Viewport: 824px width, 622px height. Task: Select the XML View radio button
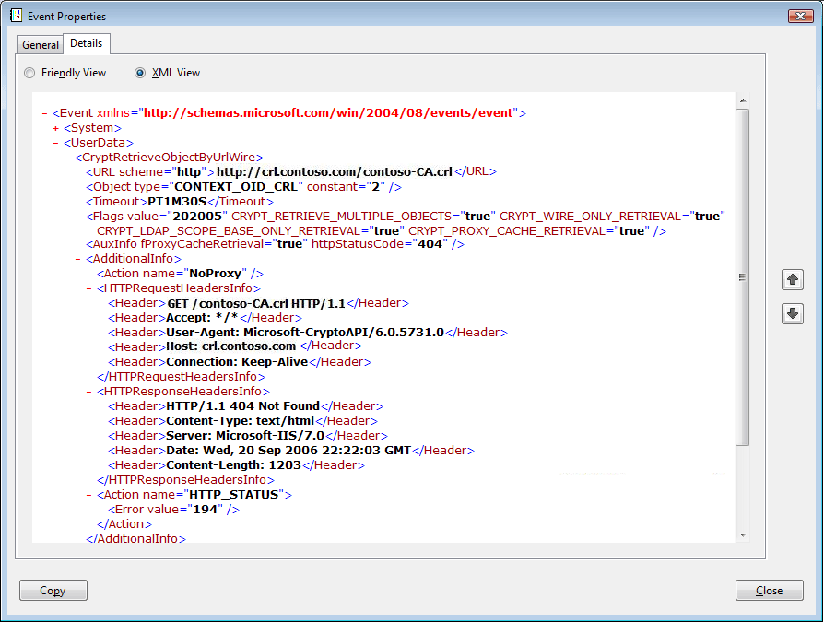[x=140, y=73]
